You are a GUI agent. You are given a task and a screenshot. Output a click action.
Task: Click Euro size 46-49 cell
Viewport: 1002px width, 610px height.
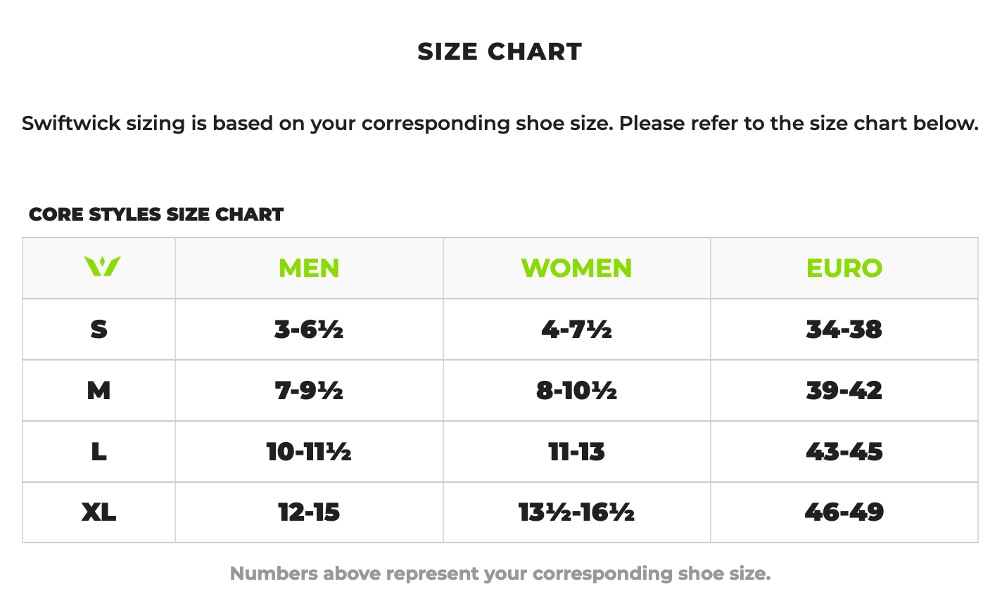pyautogui.click(x=844, y=512)
